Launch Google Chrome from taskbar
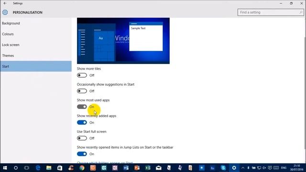The width and height of the screenshot is (306, 172). point(82,168)
